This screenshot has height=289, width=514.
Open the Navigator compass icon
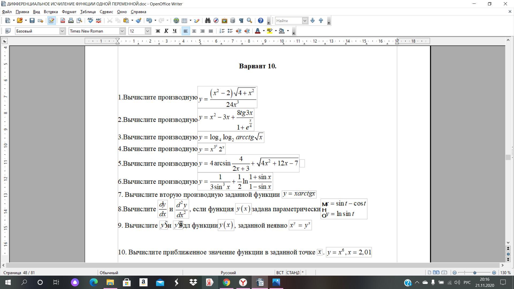click(x=216, y=21)
